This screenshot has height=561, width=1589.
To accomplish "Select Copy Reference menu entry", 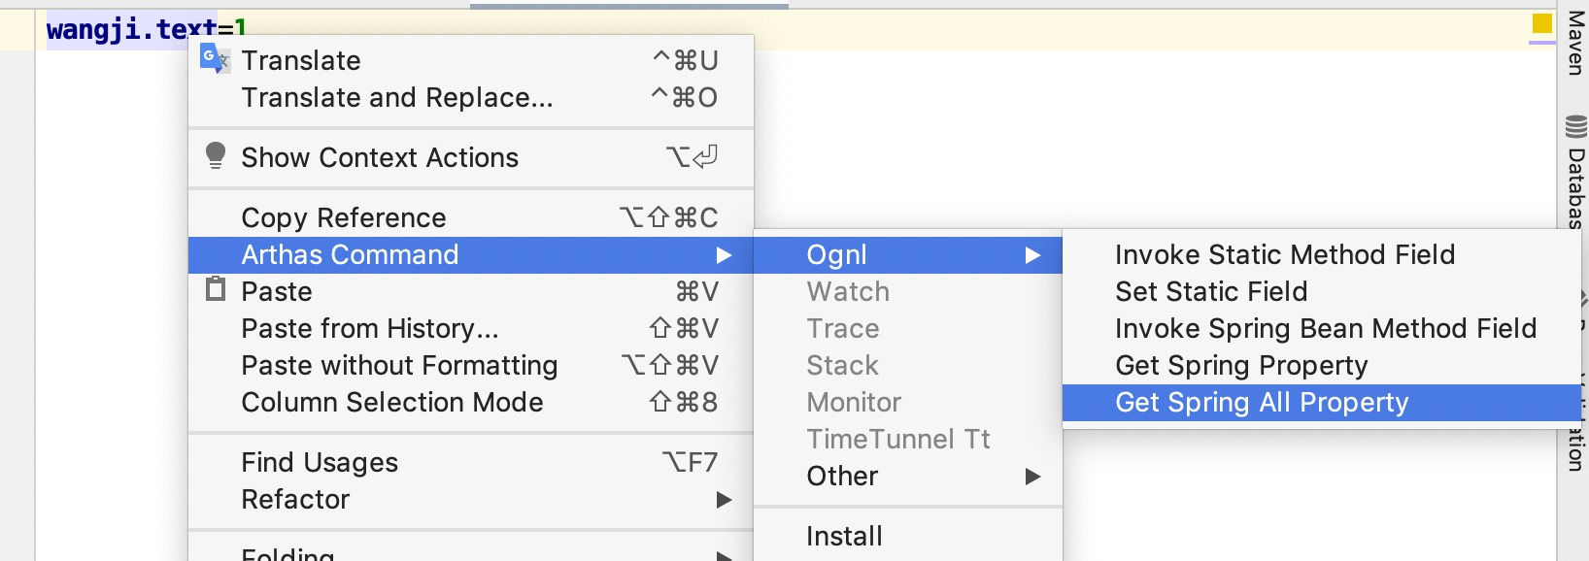I will click(x=471, y=217).
